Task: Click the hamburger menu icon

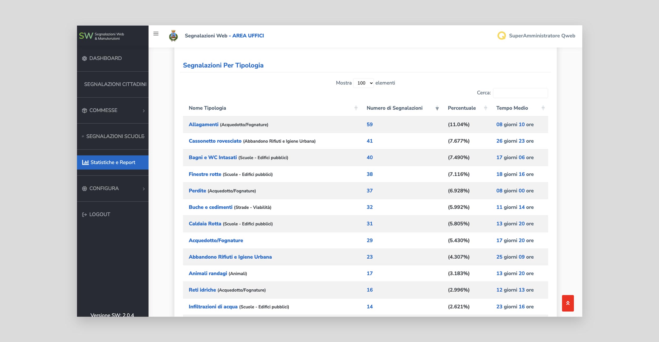Action: pos(156,34)
